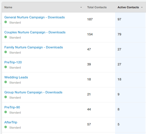Select active contacts value 5
Viewport: 146px width, 134px height.
[118, 124]
